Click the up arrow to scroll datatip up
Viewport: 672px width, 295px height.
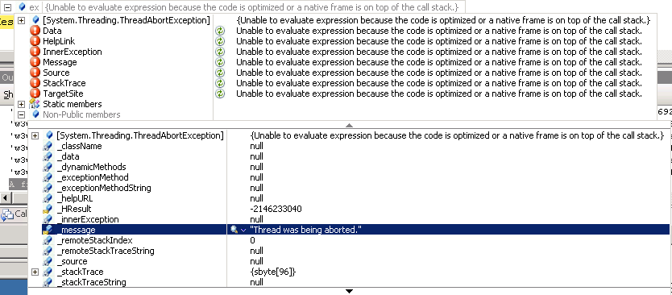point(349,125)
